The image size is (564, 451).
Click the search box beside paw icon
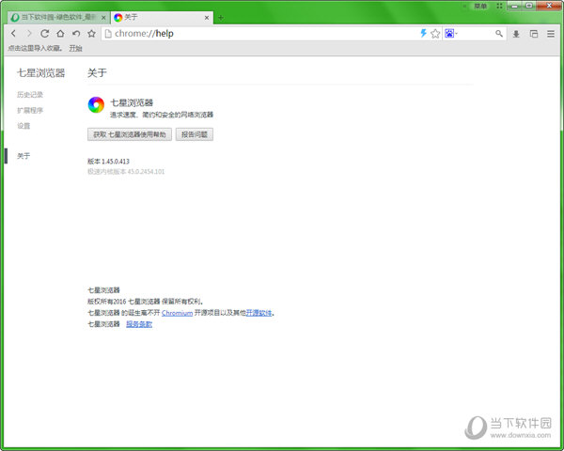pos(476,34)
